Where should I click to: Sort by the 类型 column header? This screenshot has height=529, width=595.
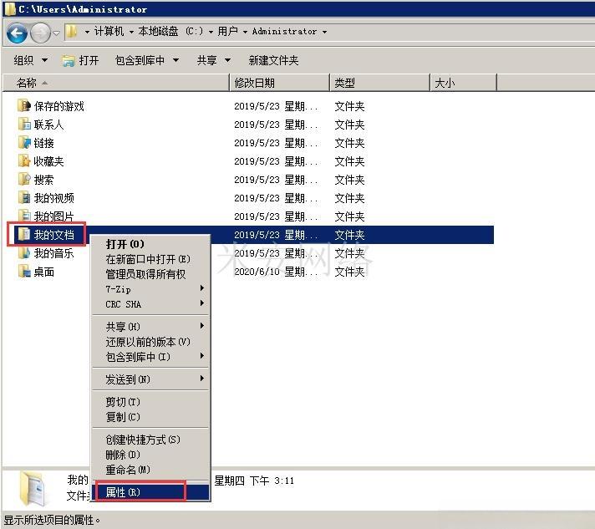[380, 83]
